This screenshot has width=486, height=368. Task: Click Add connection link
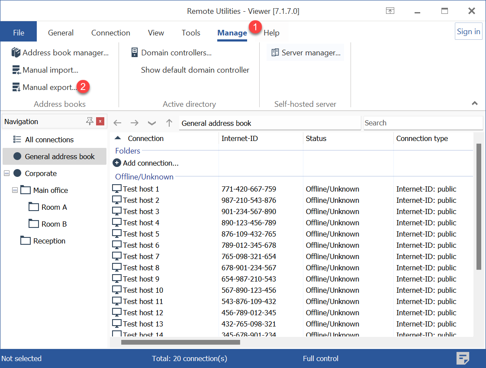point(150,163)
